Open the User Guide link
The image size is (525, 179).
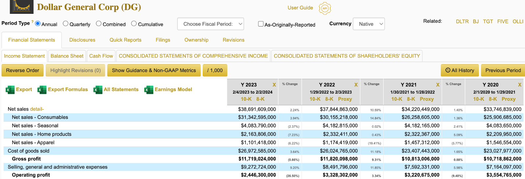(300, 8)
